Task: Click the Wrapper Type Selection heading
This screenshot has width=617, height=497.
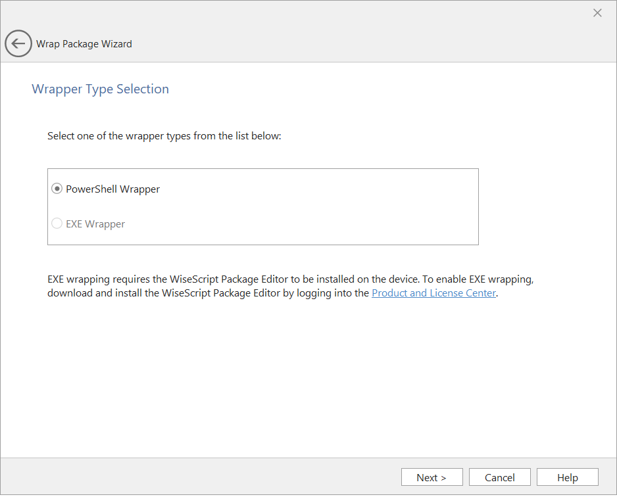Action: (100, 89)
